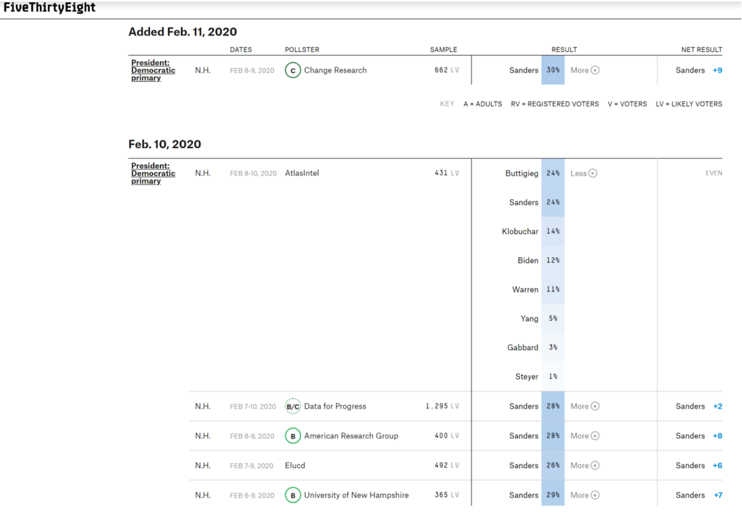Click the Sanders 24% AtlasIntel bar cell
The width and height of the screenshot is (742, 513).
point(553,202)
